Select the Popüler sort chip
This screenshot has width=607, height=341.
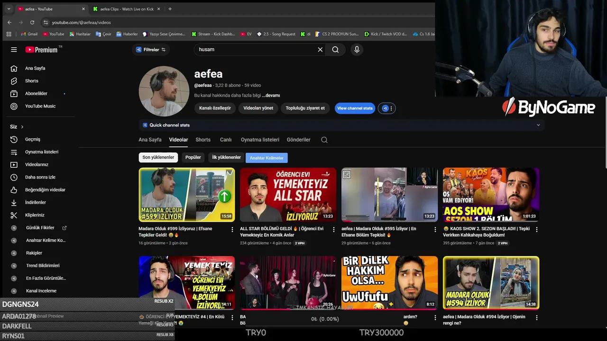(193, 157)
